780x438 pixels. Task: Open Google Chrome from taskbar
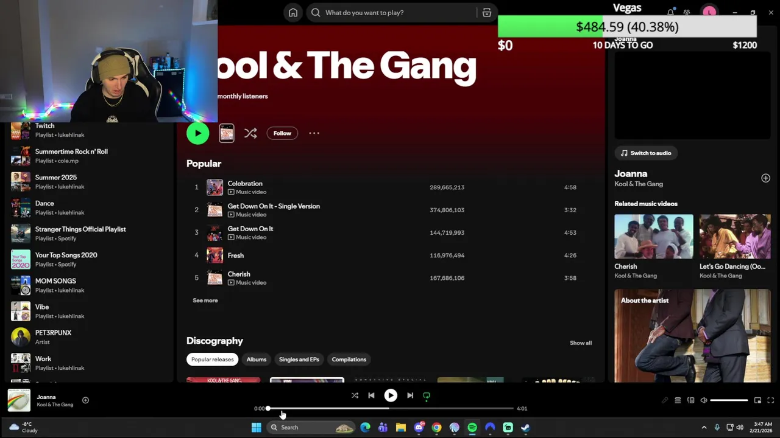436,428
